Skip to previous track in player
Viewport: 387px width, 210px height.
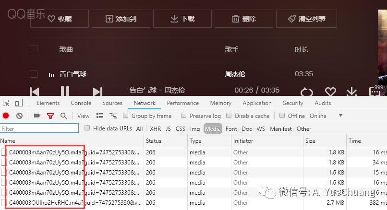34,92
